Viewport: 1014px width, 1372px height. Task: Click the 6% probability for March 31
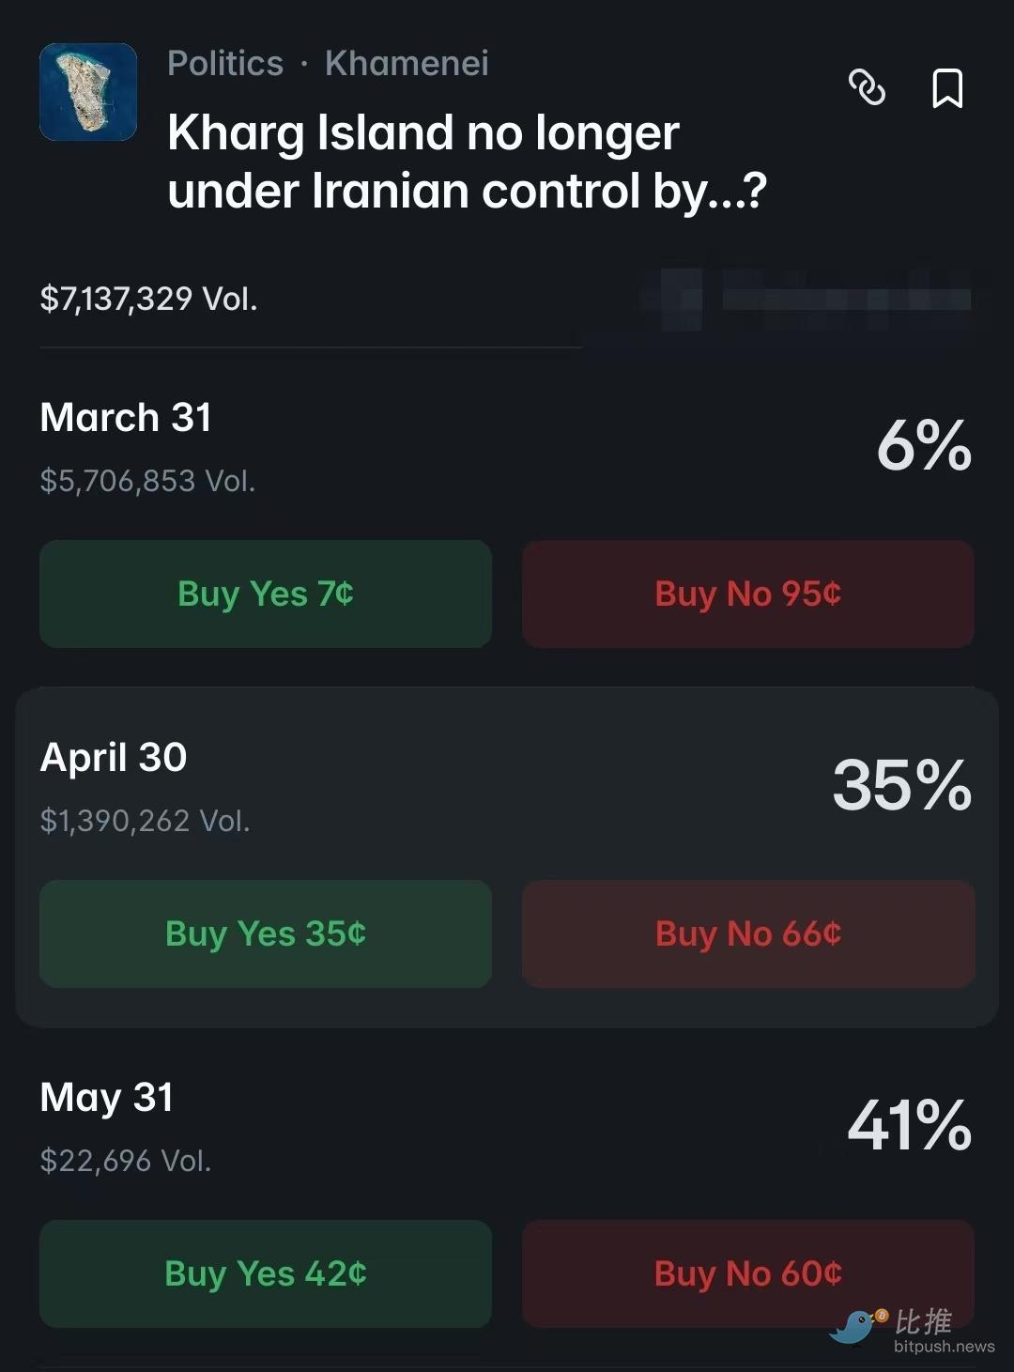pyautogui.click(x=924, y=445)
